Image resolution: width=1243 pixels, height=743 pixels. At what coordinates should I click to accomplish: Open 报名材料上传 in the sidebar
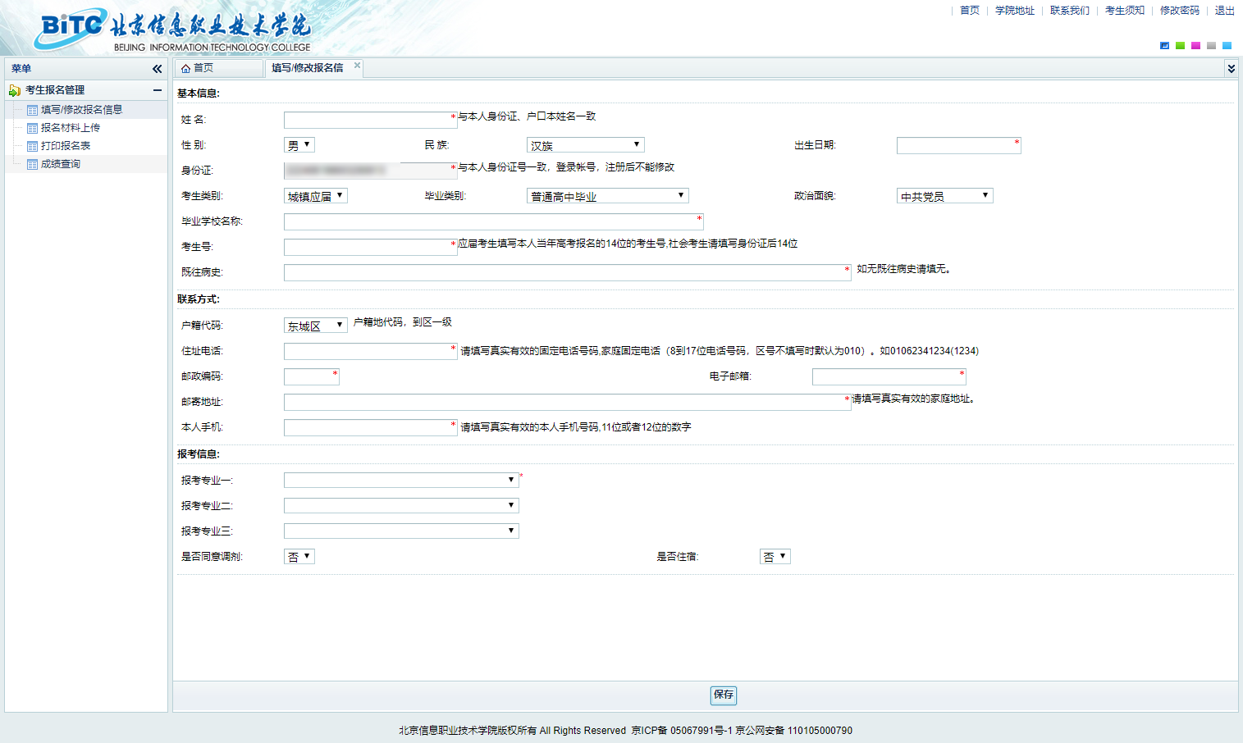tap(71, 128)
